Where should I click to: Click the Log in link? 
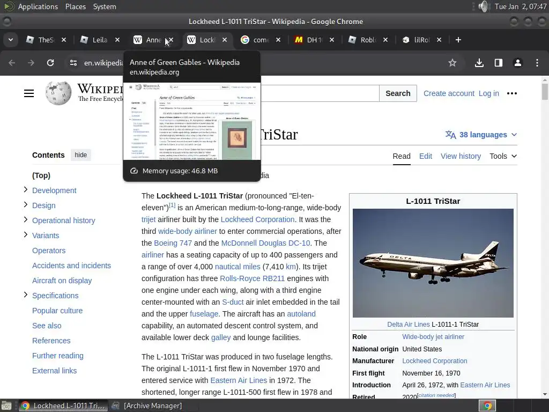[x=489, y=93]
